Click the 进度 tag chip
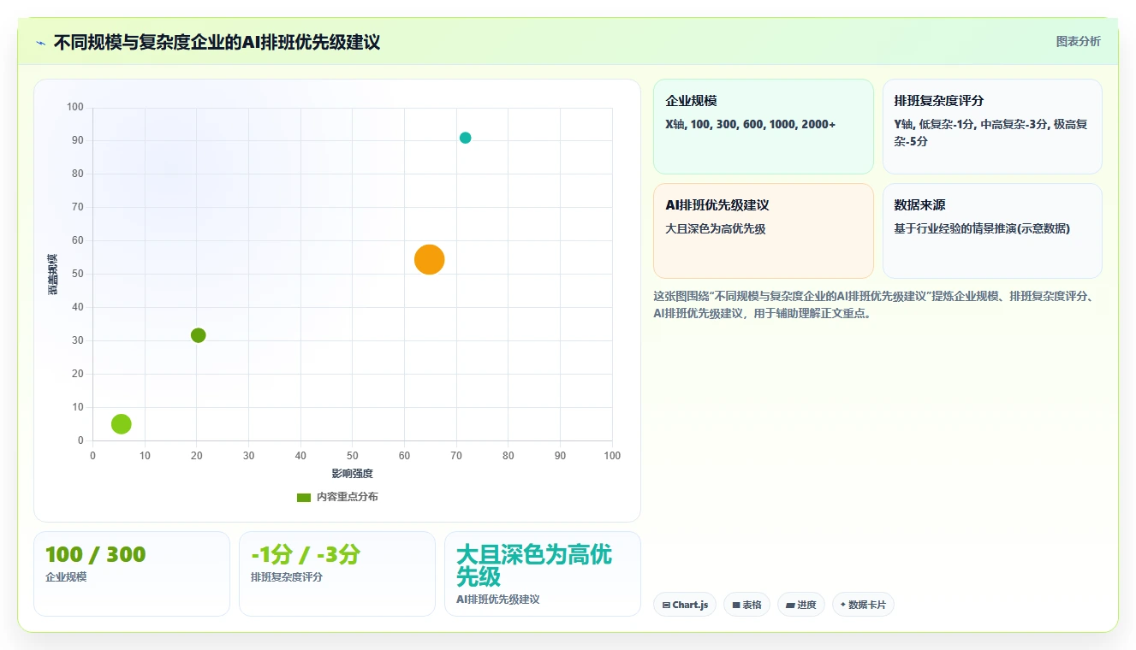 coord(801,605)
